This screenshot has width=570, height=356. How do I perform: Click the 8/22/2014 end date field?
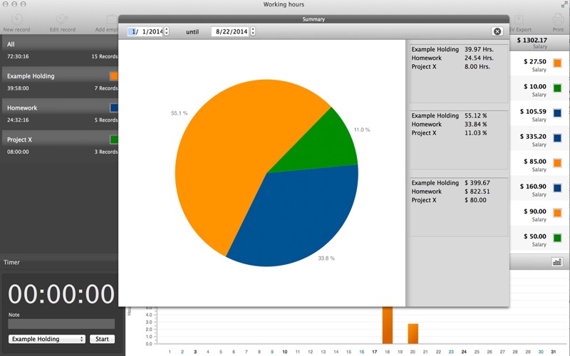point(230,31)
